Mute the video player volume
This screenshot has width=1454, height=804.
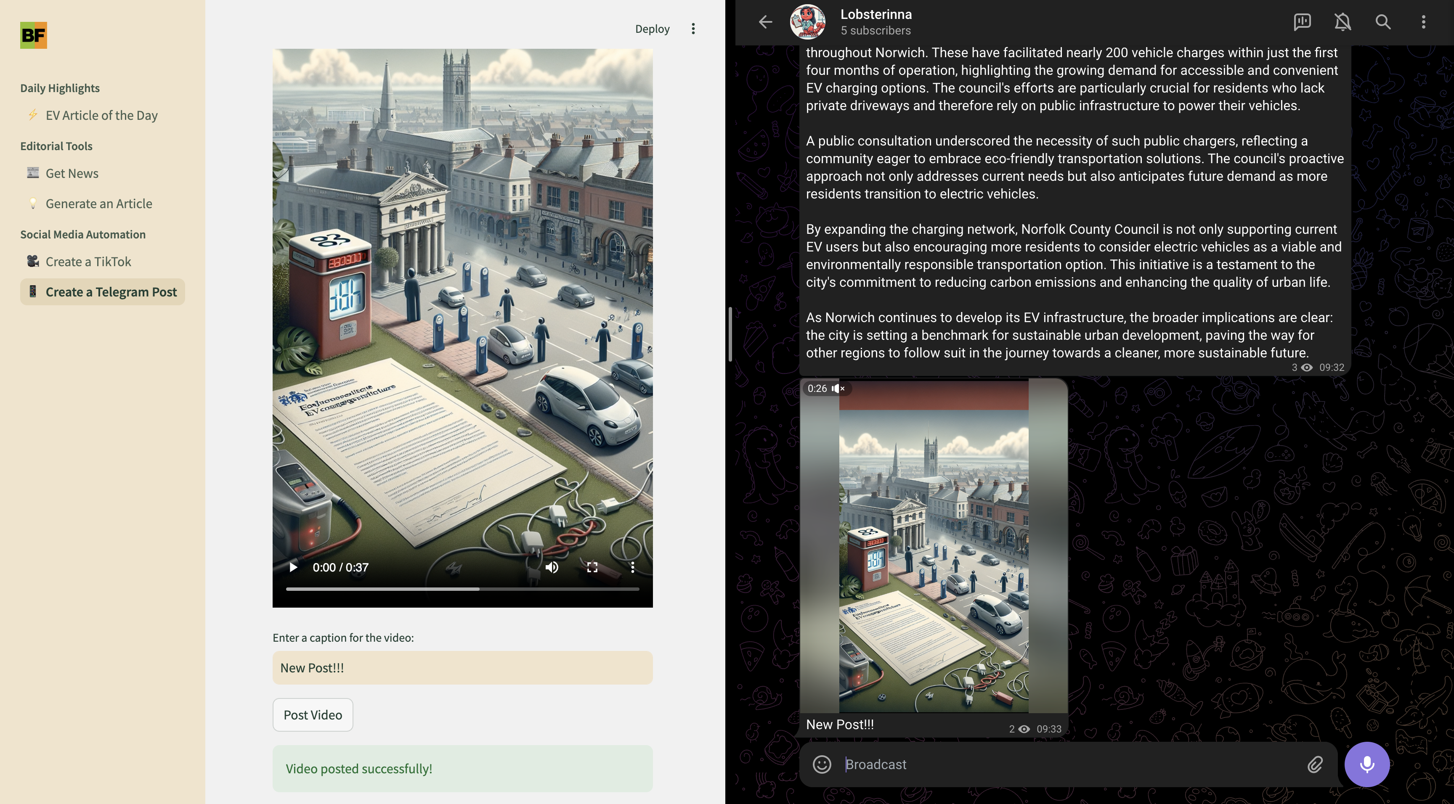[x=552, y=567]
